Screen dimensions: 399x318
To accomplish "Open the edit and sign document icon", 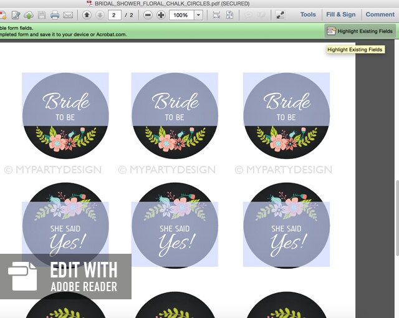I will [x=16, y=15].
